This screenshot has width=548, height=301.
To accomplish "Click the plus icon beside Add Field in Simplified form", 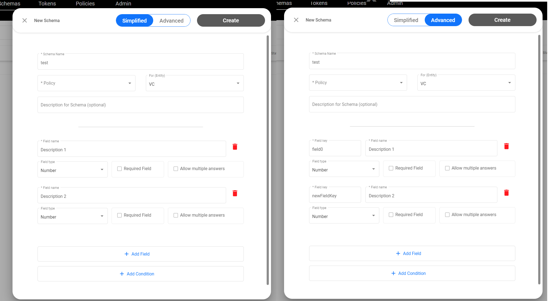I will pyautogui.click(x=126, y=254).
